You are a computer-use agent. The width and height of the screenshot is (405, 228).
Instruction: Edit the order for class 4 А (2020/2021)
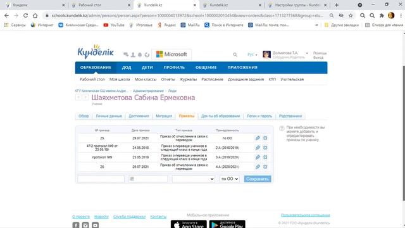(258, 167)
